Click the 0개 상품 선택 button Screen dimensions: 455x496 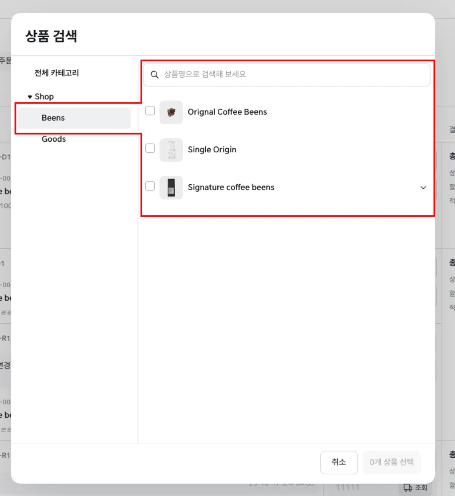[391, 462]
